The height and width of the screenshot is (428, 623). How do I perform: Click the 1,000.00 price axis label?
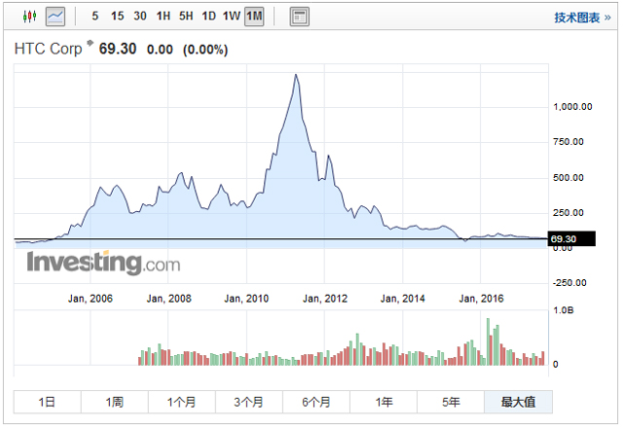pos(572,107)
